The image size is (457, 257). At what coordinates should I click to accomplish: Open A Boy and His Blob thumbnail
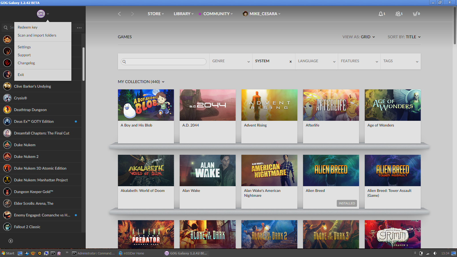pyautogui.click(x=146, y=105)
